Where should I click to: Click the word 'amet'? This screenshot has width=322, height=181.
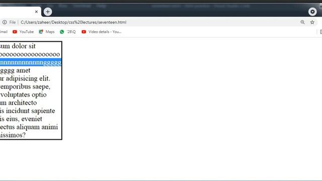click(x=23, y=70)
